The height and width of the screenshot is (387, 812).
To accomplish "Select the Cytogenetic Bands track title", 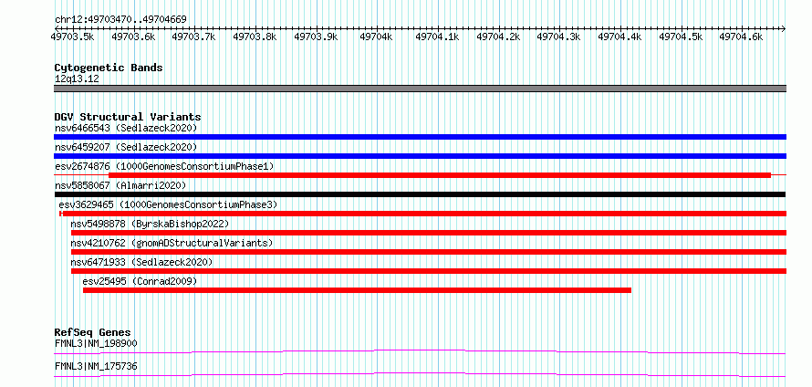I will tap(109, 68).
